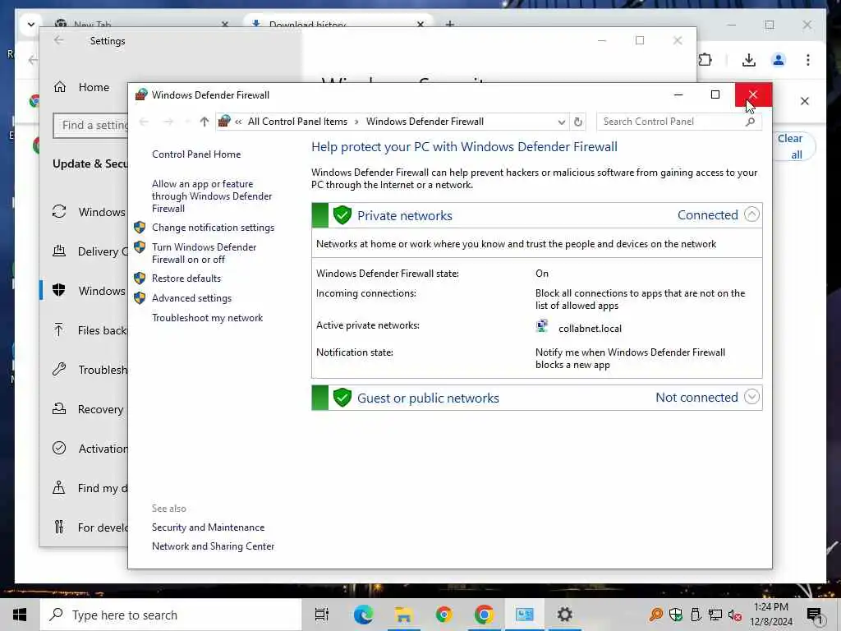Click shield icon beside Restore defaults
Viewport: 841px width, 631px height.
[x=140, y=279]
